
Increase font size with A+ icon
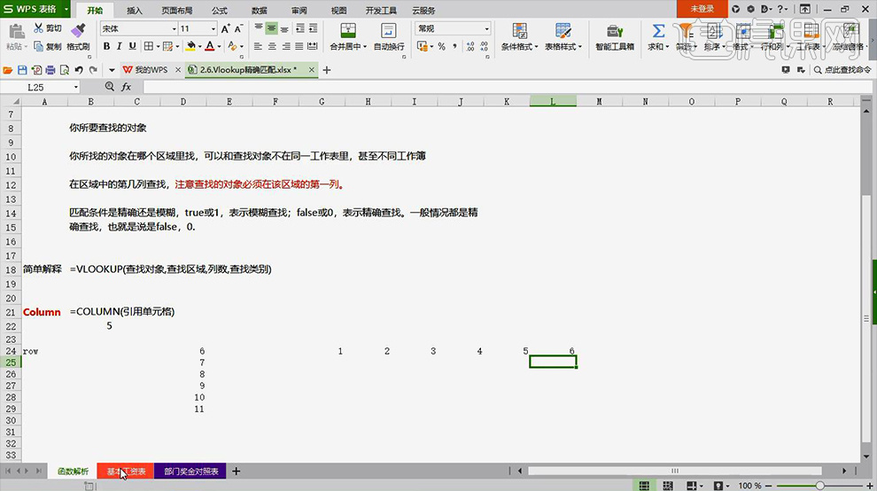click(225, 28)
